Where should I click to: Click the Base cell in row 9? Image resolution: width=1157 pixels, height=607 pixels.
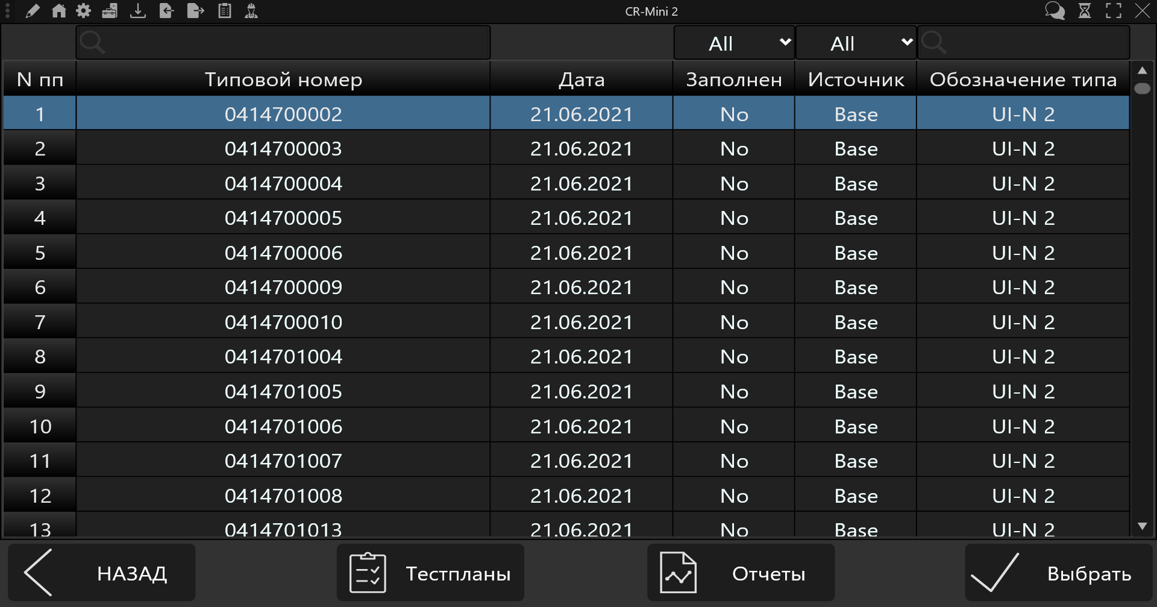[x=856, y=391]
